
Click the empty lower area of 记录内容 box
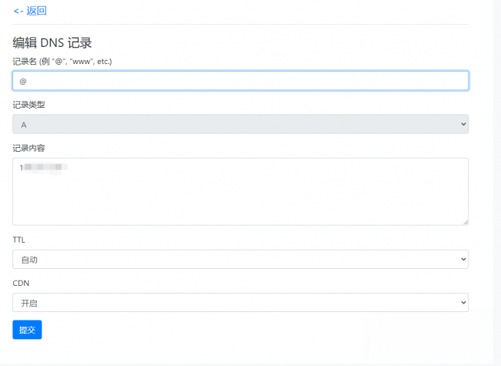tap(240, 207)
